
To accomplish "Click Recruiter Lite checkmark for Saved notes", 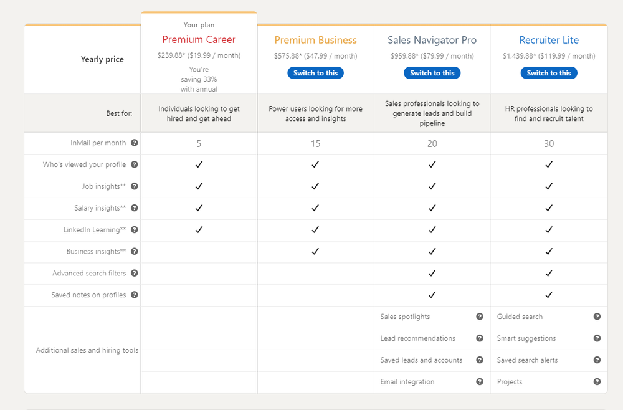I will pos(549,295).
